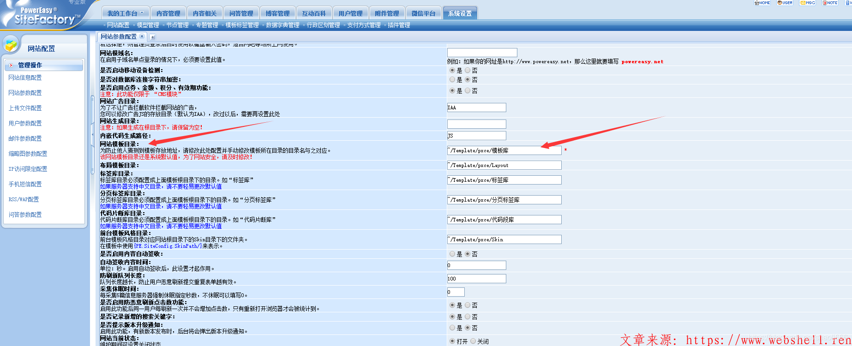Open 模板标签管理 submenu item
The height and width of the screenshot is (346, 852).
click(242, 25)
